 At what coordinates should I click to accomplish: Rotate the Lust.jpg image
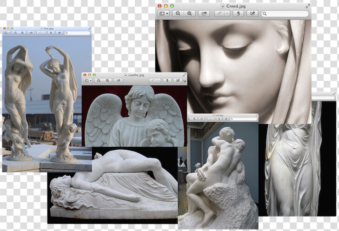pos(219,119)
